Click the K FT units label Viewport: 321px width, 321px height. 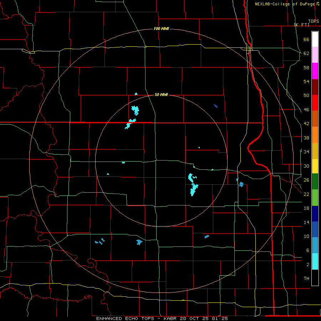(x=302, y=25)
